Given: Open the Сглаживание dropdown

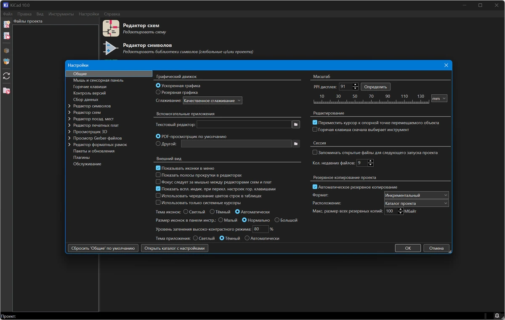Looking at the screenshot, I should click(213, 101).
